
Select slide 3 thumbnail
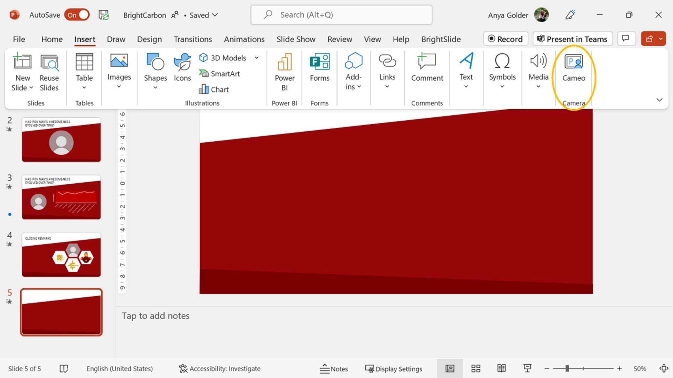[x=61, y=197]
